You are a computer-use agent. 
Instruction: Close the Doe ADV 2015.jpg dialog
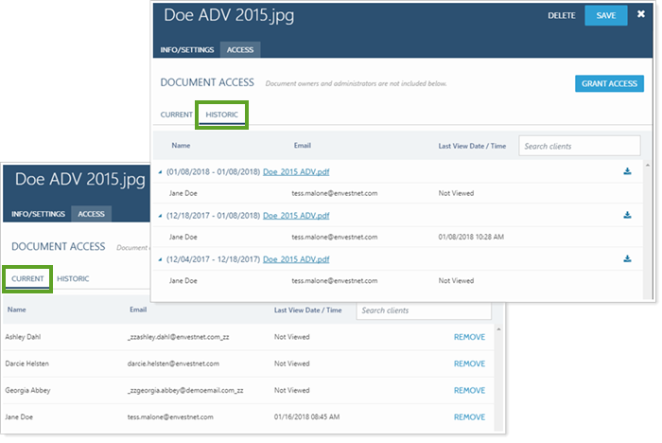pos(641,14)
